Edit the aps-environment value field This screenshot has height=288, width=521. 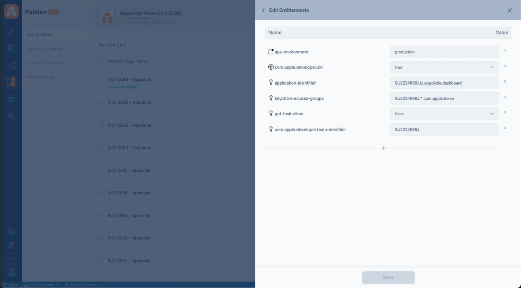point(444,52)
